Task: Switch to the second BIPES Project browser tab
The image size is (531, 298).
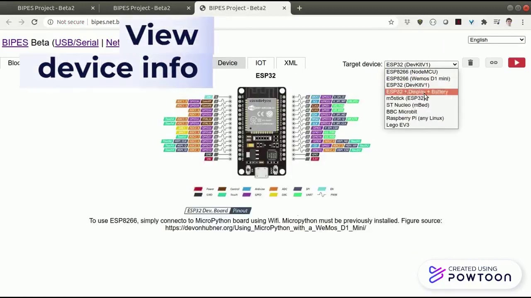Action: point(141,8)
